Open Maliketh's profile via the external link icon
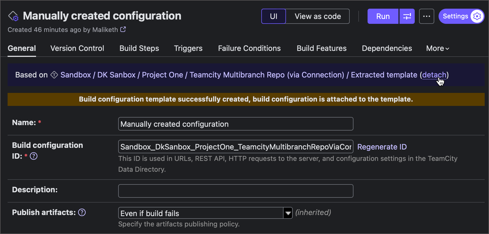This screenshot has width=489, height=234. (x=123, y=29)
